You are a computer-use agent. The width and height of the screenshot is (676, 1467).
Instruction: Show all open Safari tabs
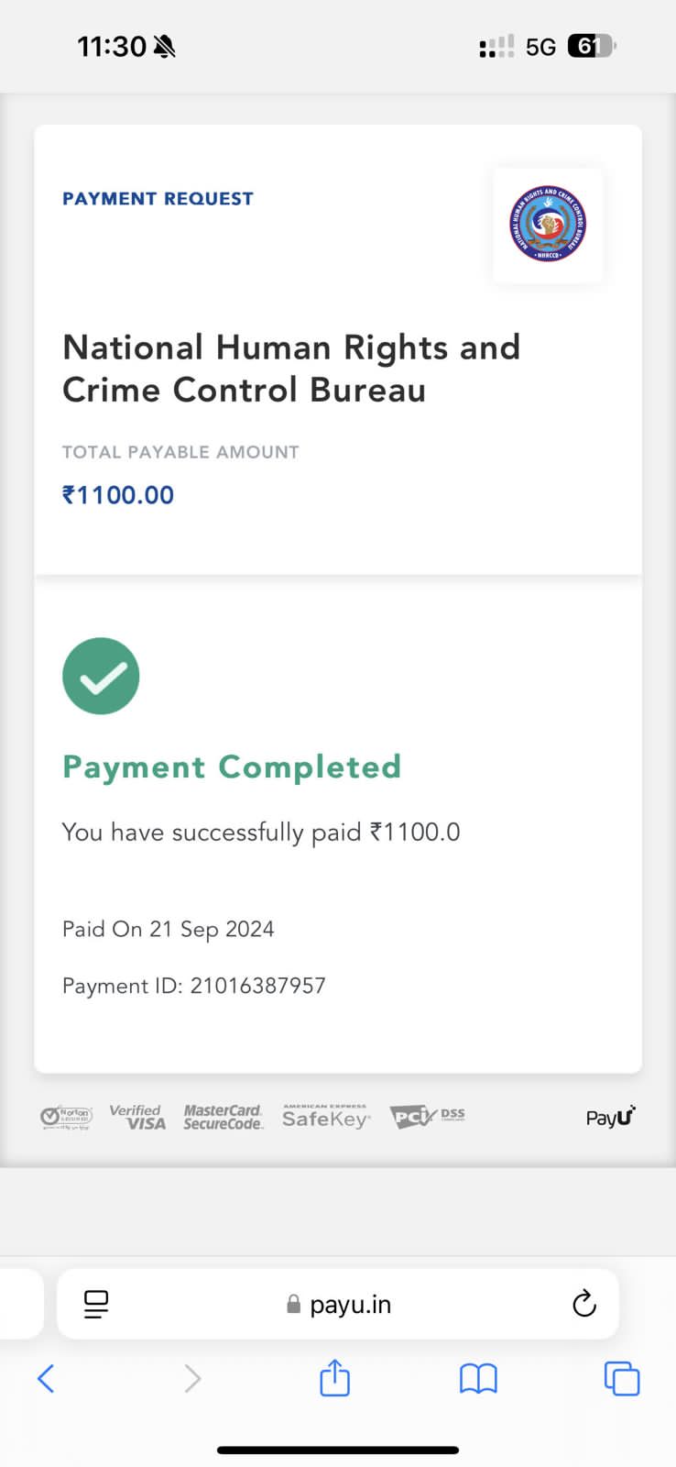click(x=622, y=1378)
